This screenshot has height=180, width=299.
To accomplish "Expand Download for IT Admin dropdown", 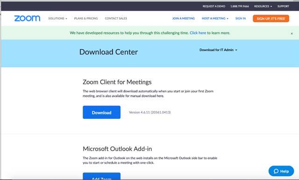I will pos(218,50).
